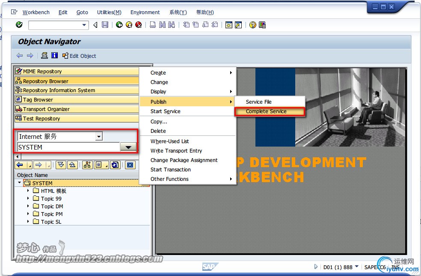Click Refresh Object List icon

click(x=115, y=165)
